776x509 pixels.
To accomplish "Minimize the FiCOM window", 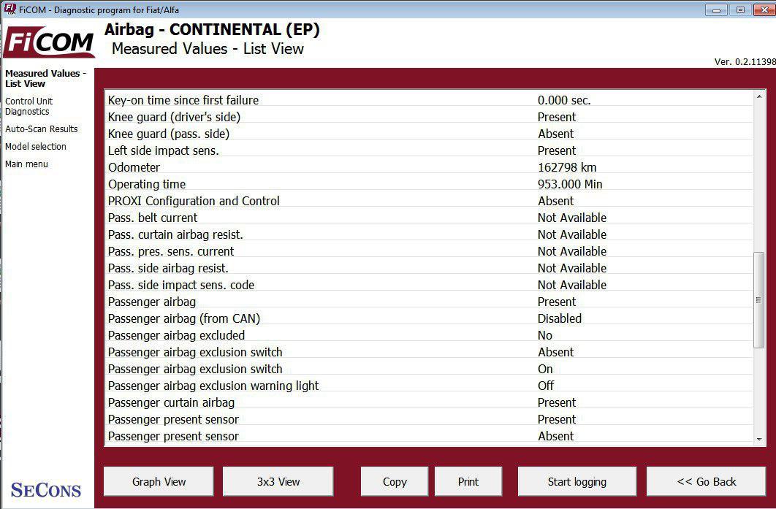I will [x=716, y=10].
